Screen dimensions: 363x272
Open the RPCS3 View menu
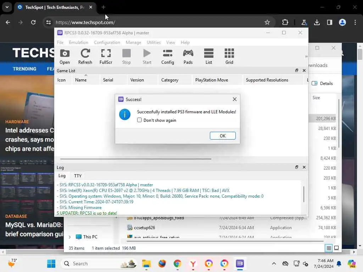(x=171, y=42)
